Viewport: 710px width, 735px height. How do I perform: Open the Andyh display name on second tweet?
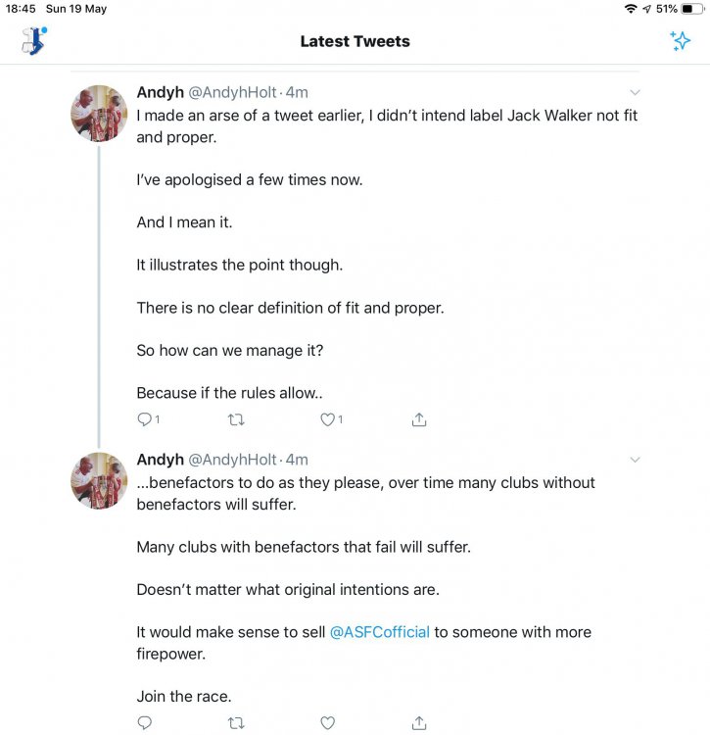tap(160, 459)
